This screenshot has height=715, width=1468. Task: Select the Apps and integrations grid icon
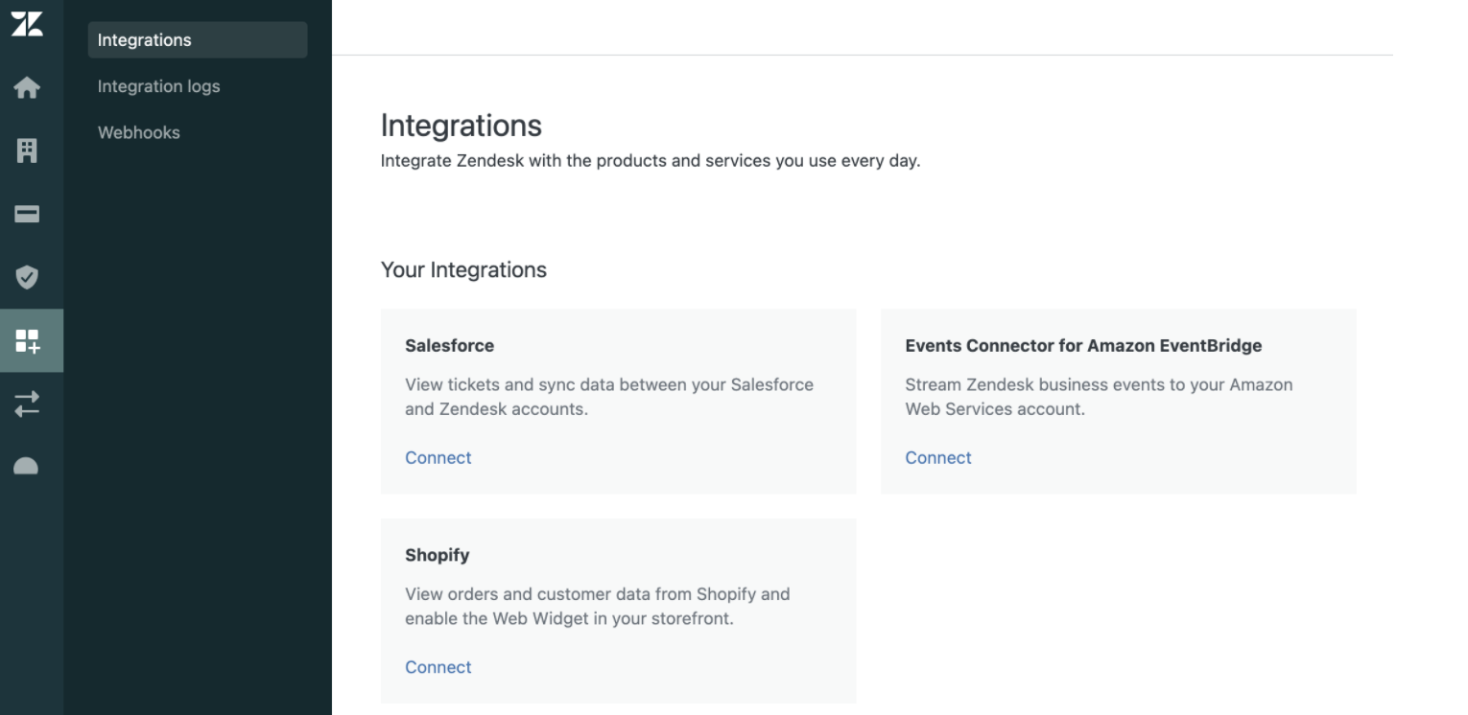coord(27,340)
